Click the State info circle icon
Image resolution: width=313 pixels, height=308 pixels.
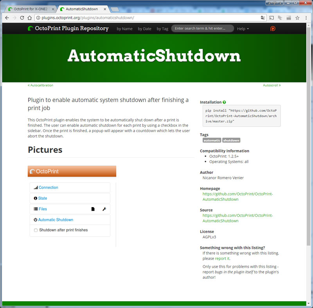pos(36,198)
